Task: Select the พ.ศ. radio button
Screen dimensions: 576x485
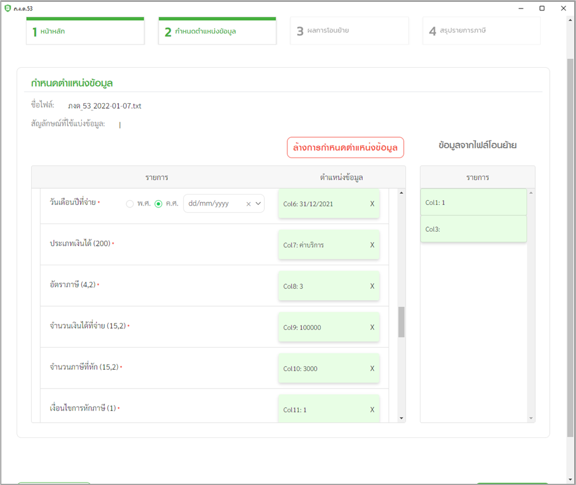Action: pos(129,204)
